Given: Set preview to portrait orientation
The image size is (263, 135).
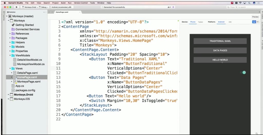Looking at the screenshot, I should coord(254,22).
